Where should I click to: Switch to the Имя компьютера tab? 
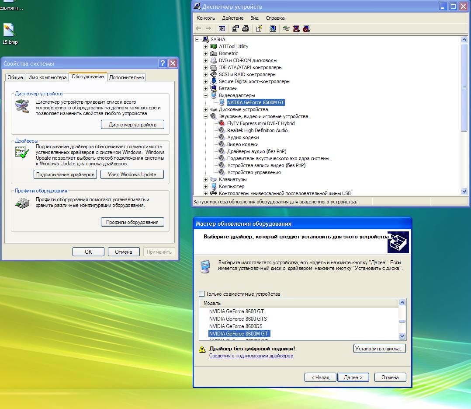click(x=48, y=77)
